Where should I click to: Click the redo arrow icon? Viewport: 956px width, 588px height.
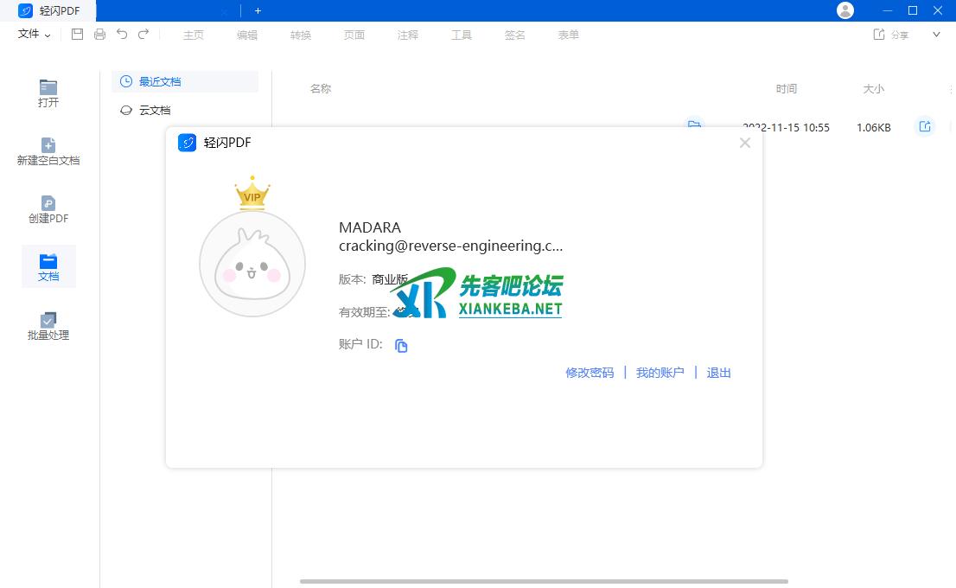tap(143, 35)
